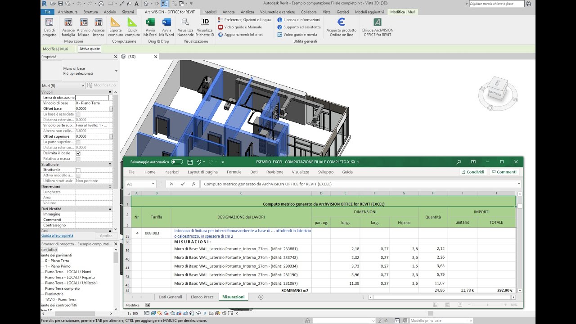Click the insert function fx icon
Image resolution: width=576 pixels, height=324 pixels.
click(193, 184)
